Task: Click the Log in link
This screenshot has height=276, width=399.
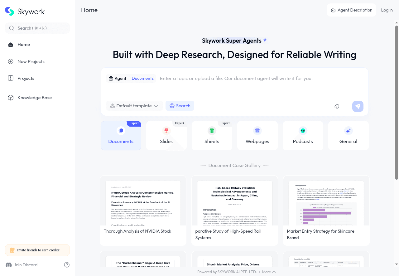Action: [387, 10]
